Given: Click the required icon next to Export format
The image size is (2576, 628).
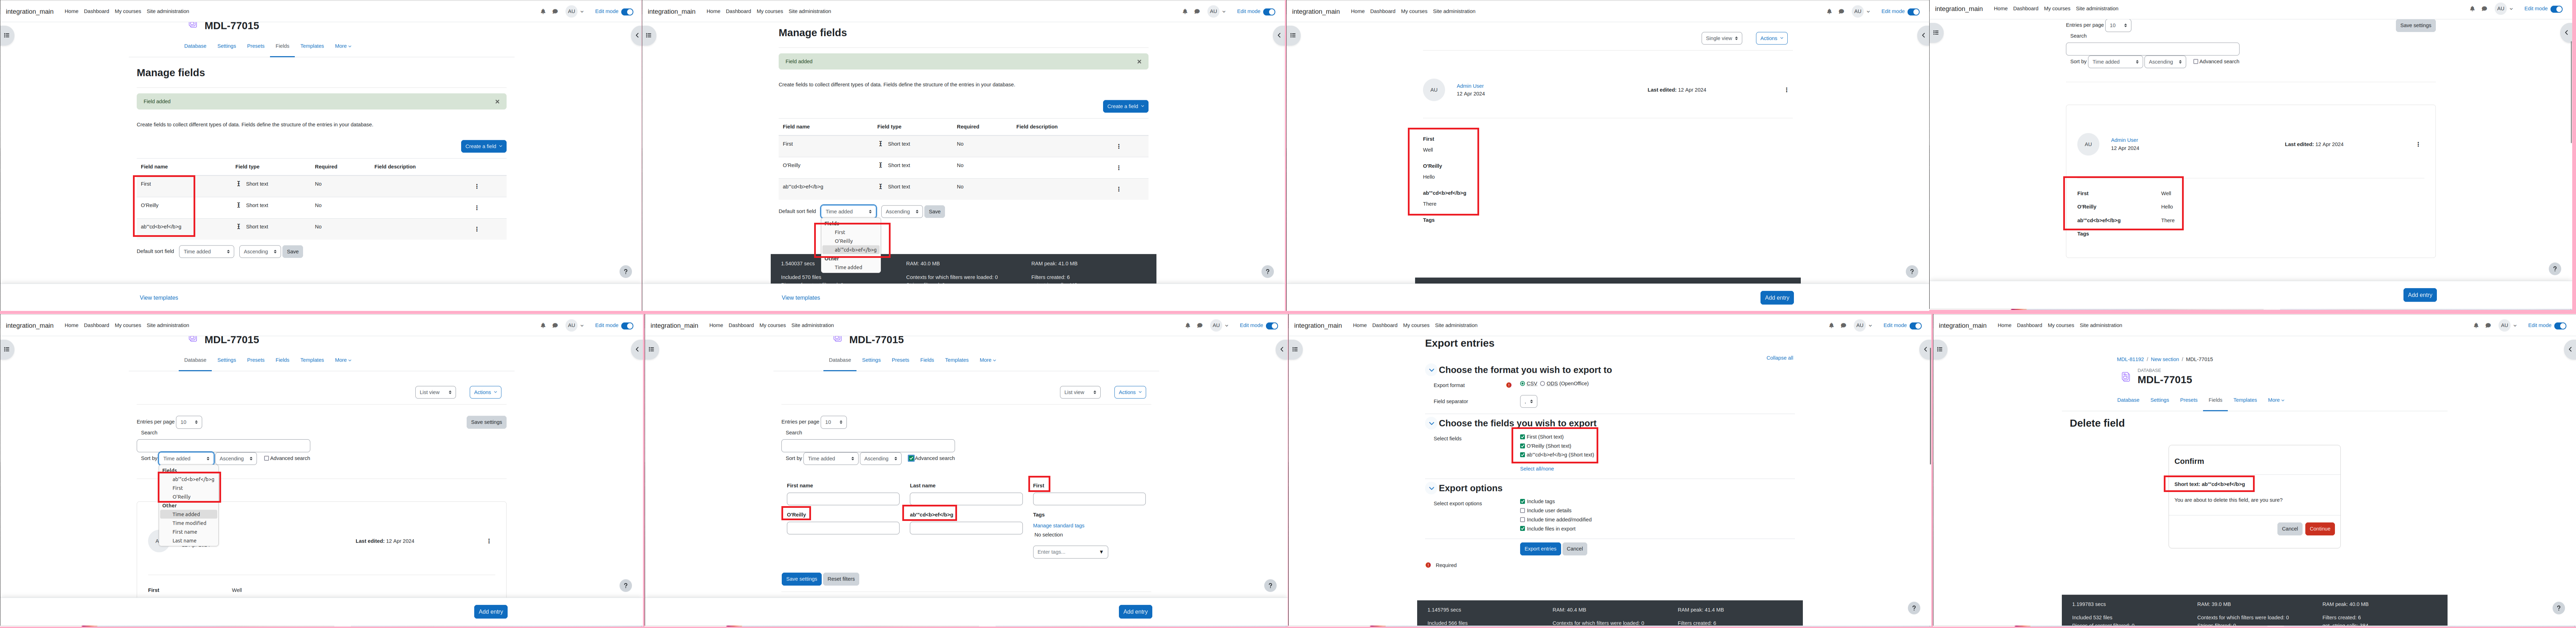Looking at the screenshot, I should 1509,385.
